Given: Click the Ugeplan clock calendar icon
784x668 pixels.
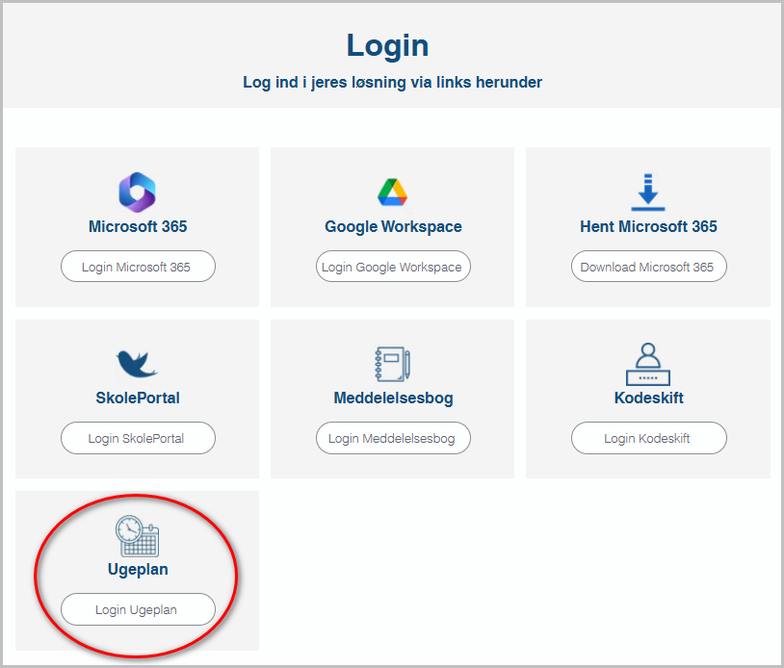Looking at the screenshot, I should point(138,535).
